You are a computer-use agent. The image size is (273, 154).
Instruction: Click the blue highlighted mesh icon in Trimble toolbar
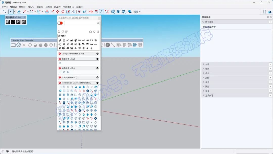click(135, 45)
